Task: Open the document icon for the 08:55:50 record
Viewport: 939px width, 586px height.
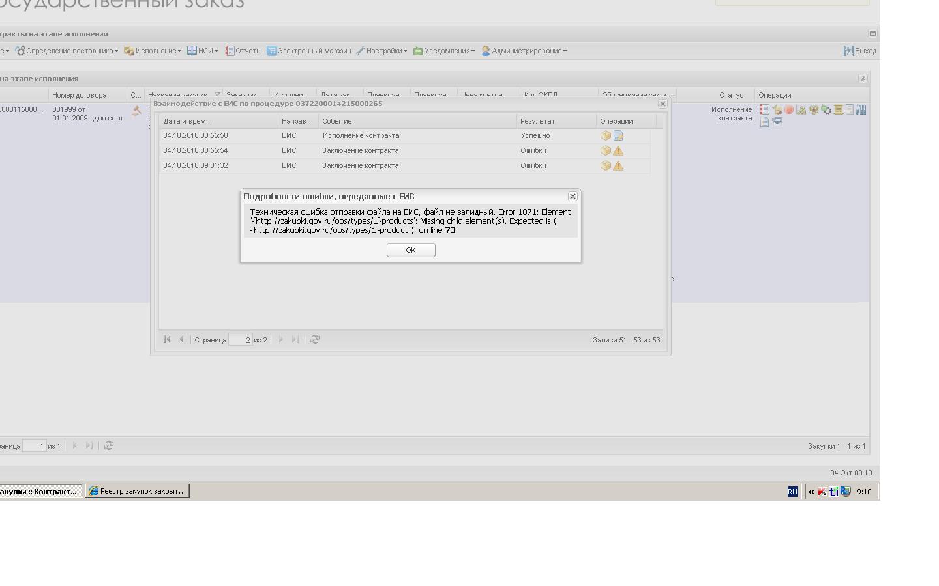Action: [x=618, y=136]
